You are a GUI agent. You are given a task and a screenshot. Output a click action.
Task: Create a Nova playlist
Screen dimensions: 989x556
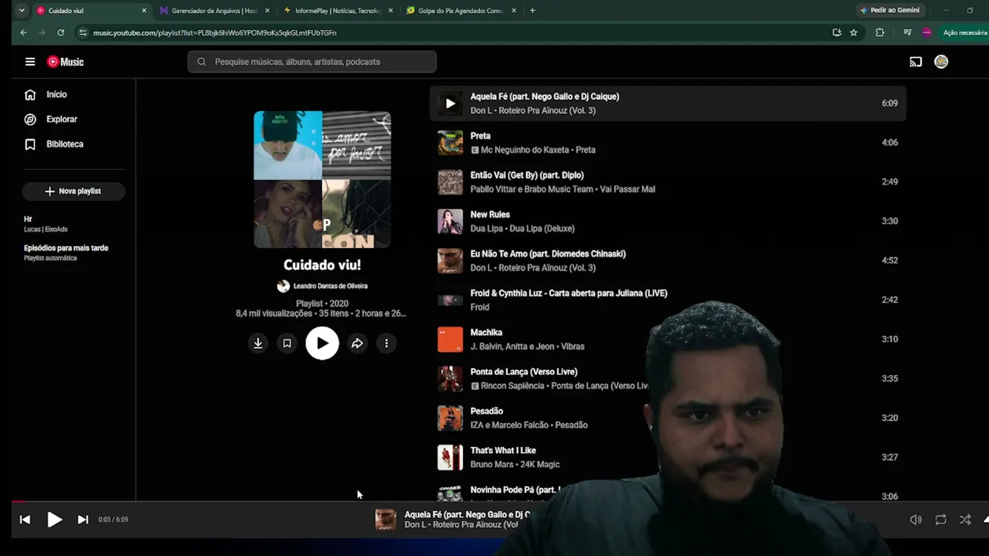tap(73, 191)
